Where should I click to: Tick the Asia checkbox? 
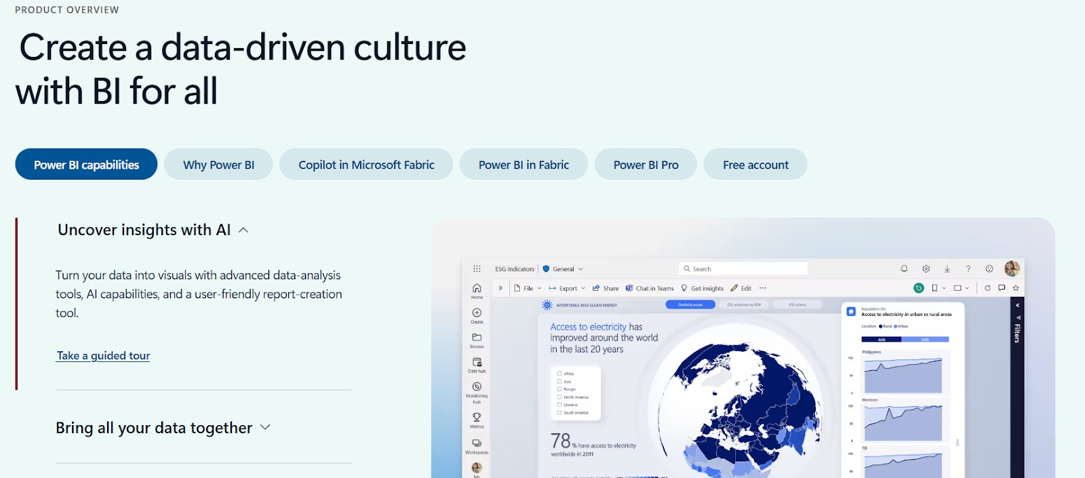pos(559,381)
